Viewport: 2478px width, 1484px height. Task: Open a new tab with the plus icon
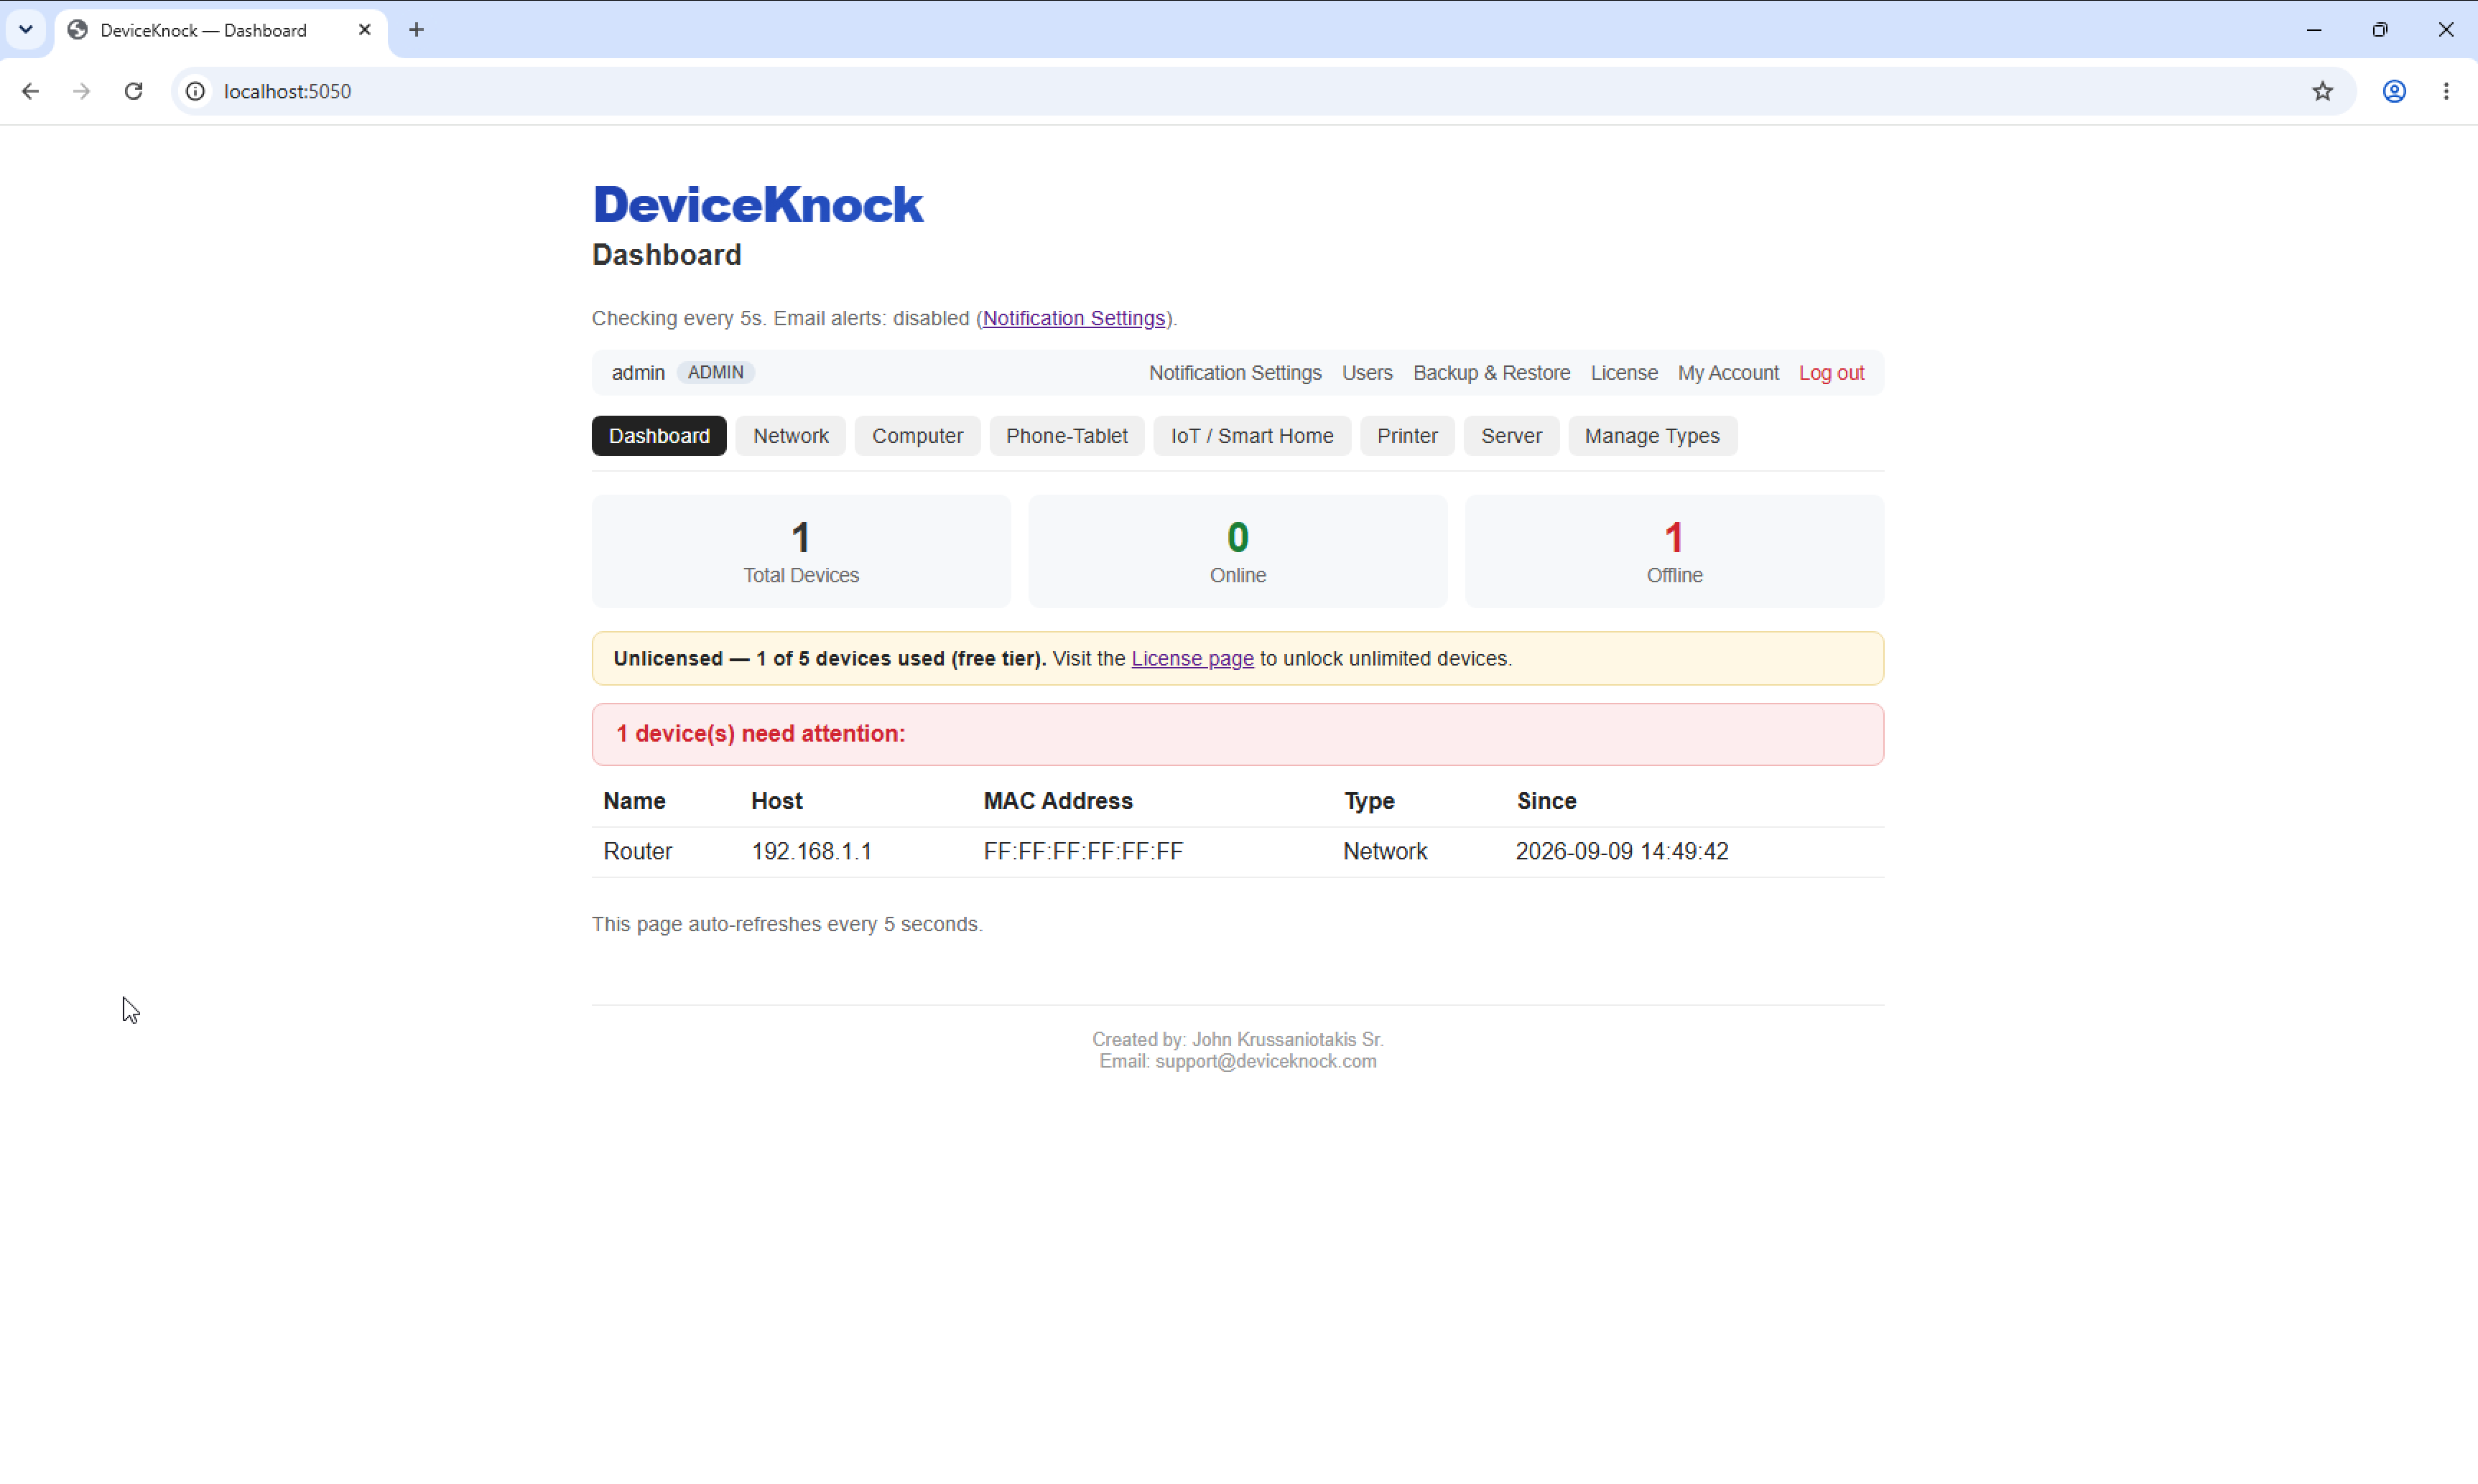pyautogui.click(x=416, y=30)
